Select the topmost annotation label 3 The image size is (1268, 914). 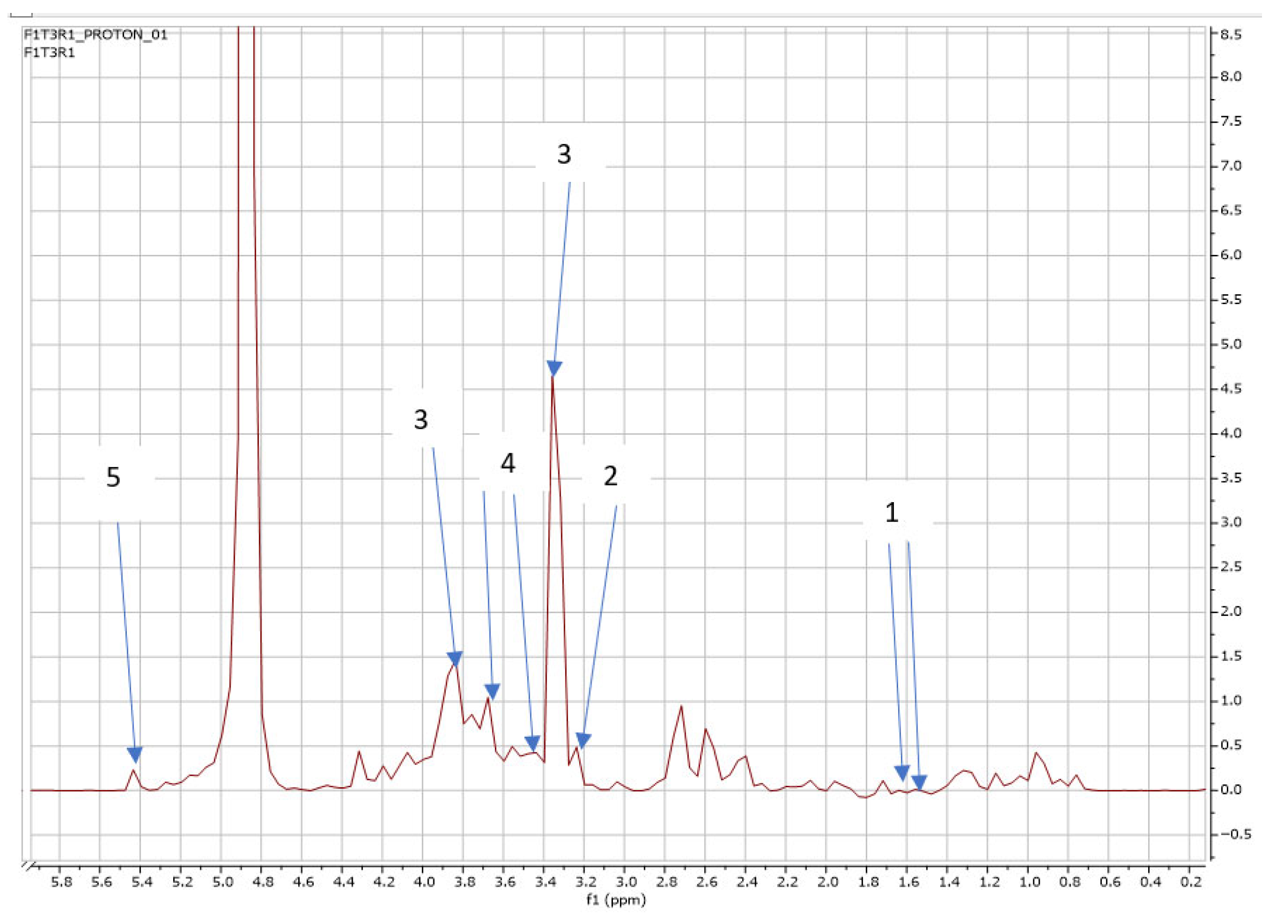[x=564, y=154]
